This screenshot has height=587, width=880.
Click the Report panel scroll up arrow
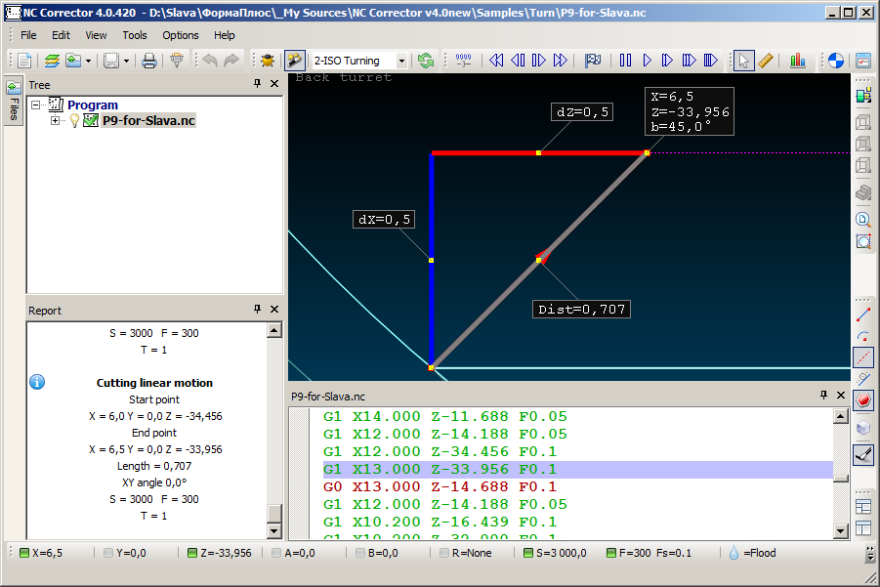coord(273,330)
